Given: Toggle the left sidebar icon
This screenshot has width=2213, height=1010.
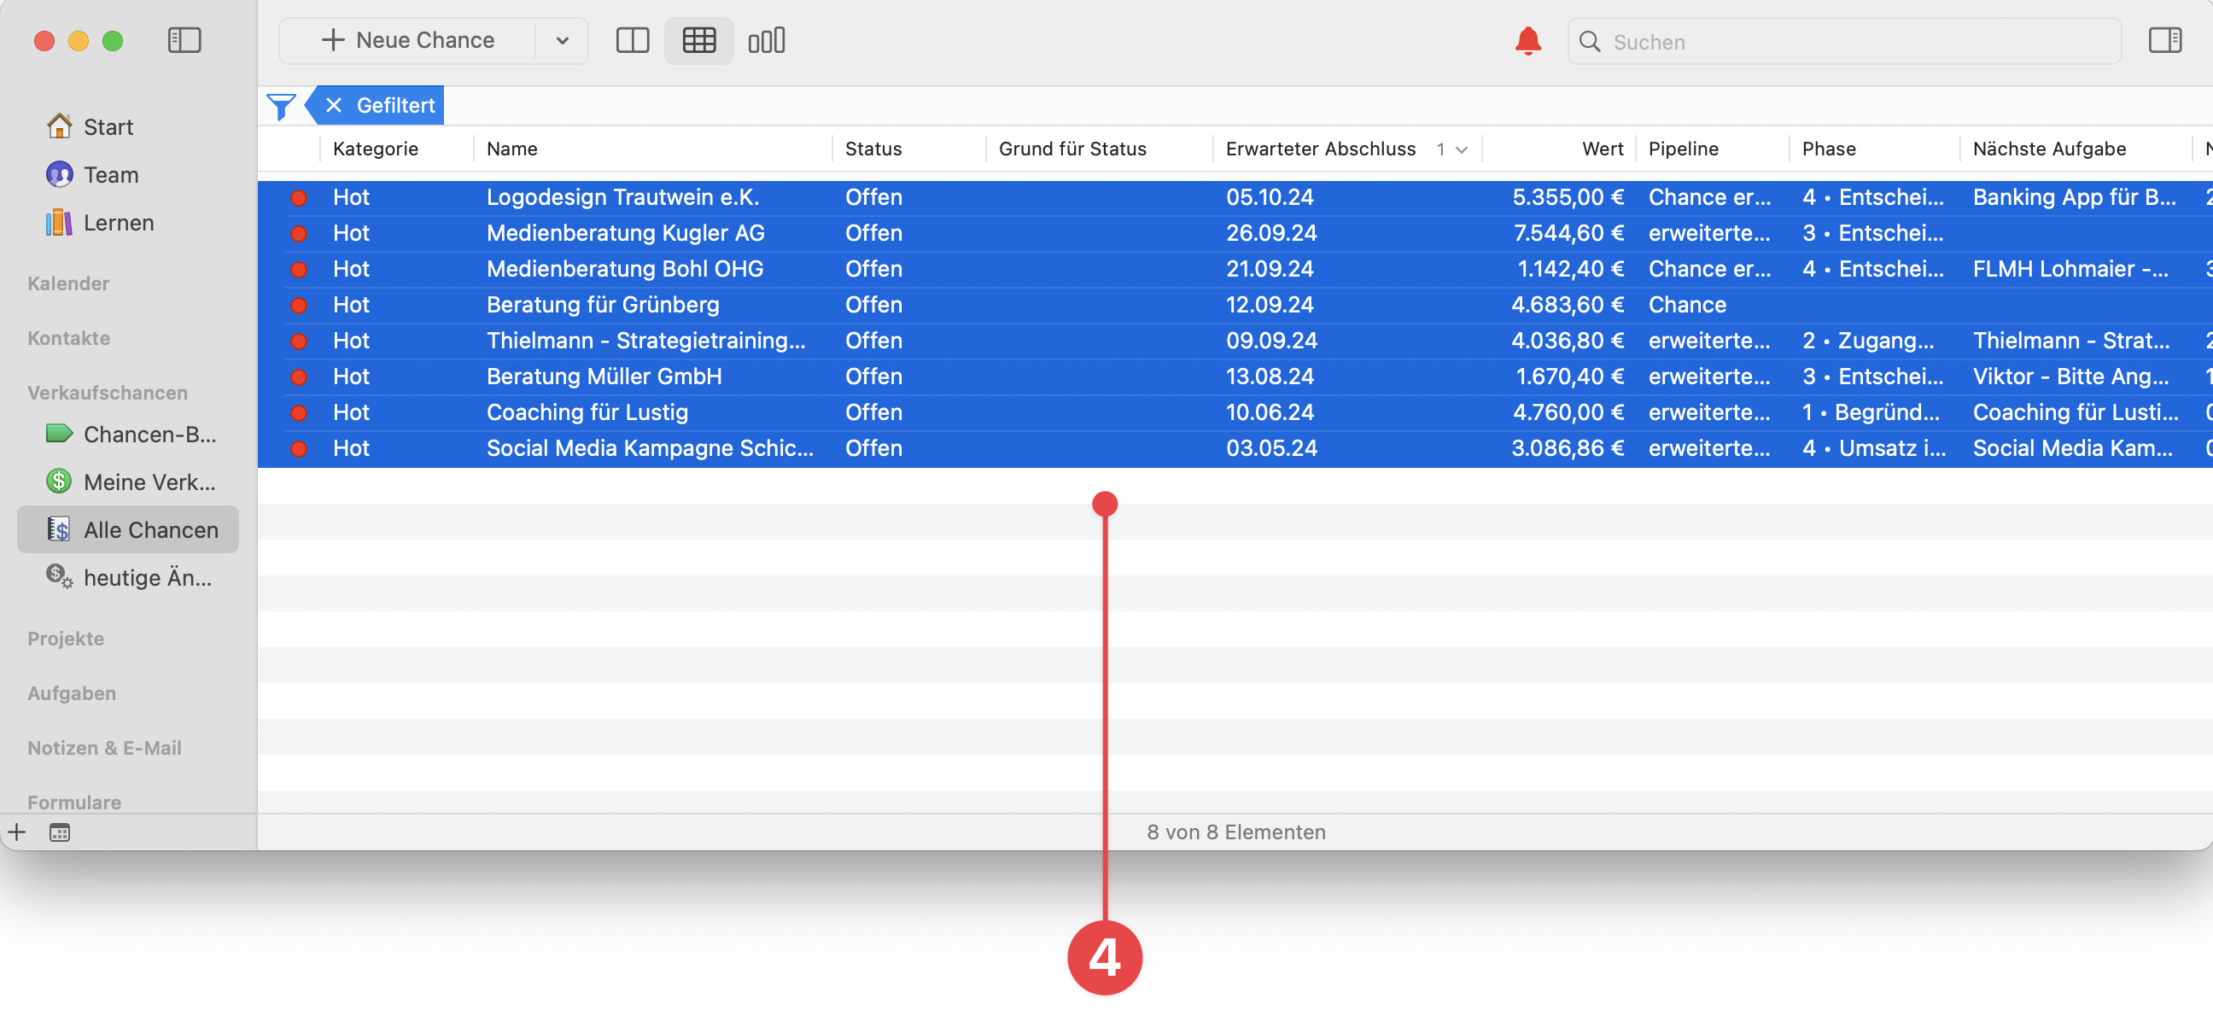Looking at the screenshot, I should (184, 40).
